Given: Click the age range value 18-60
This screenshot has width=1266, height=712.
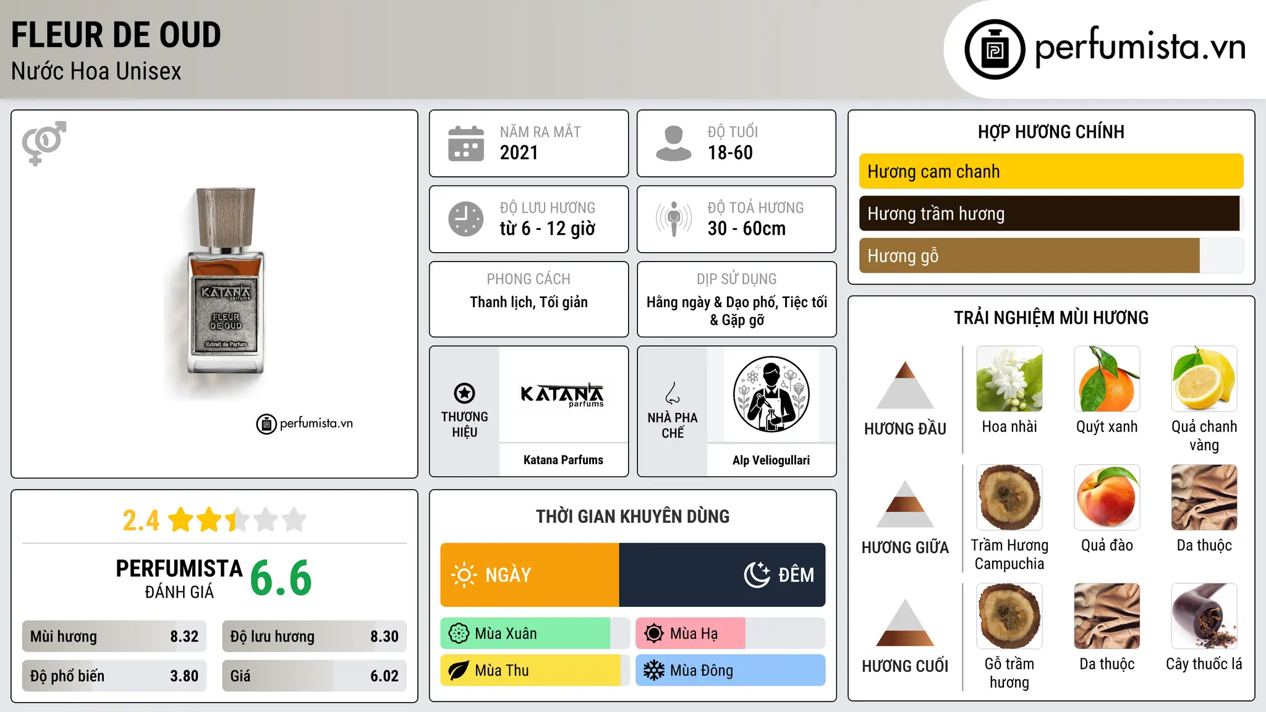Looking at the screenshot, I should (x=730, y=153).
